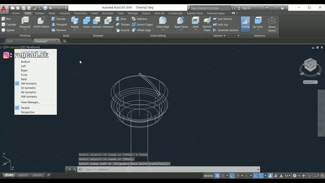Apply Union boolean operation
This screenshot has width=325, height=183.
click(x=86, y=22)
